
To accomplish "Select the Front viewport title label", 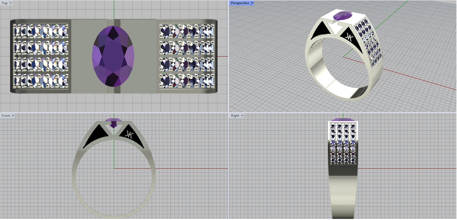I will 5,116.
